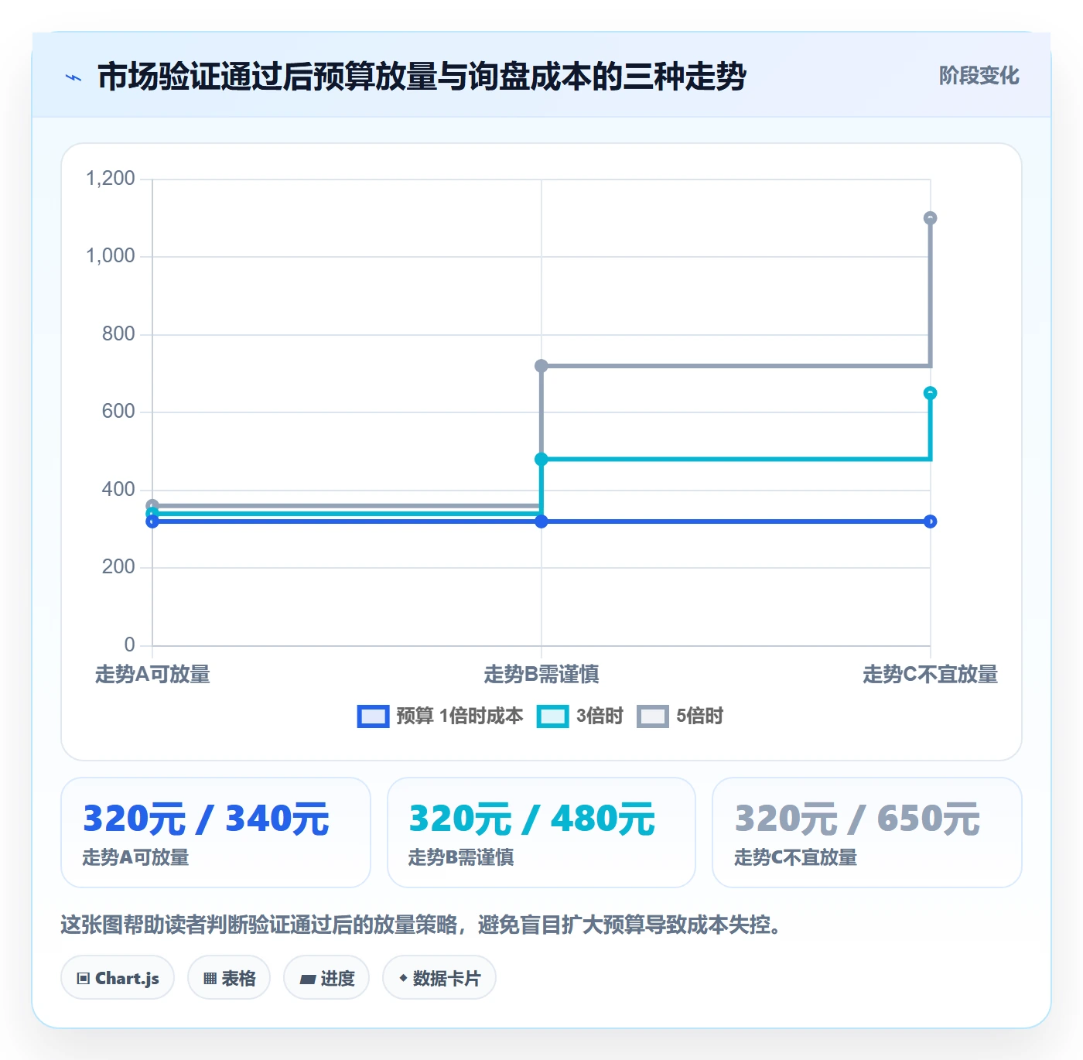Click the 200 y-axis value

click(118, 567)
